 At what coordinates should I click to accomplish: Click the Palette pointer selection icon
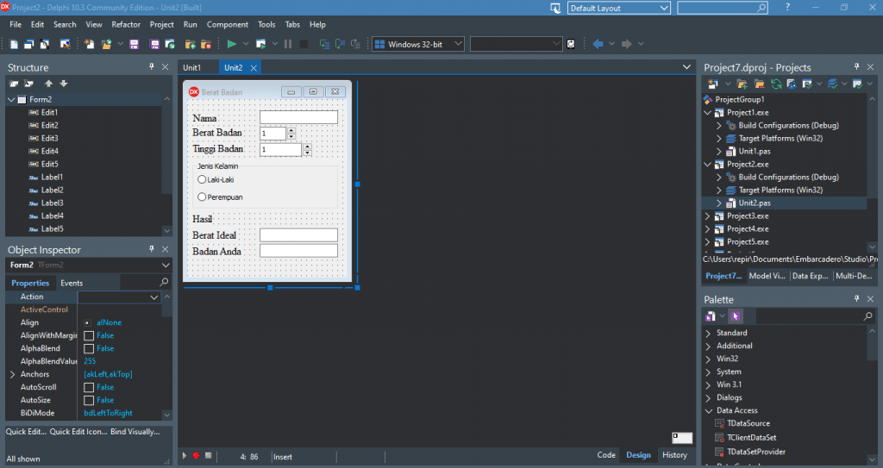pyautogui.click(x=736, y=316)
